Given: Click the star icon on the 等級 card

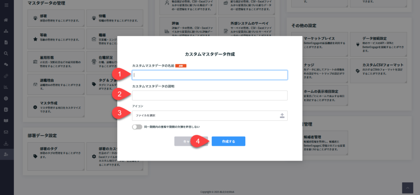Looking at the screenshot, I should [x=35, y=39].
